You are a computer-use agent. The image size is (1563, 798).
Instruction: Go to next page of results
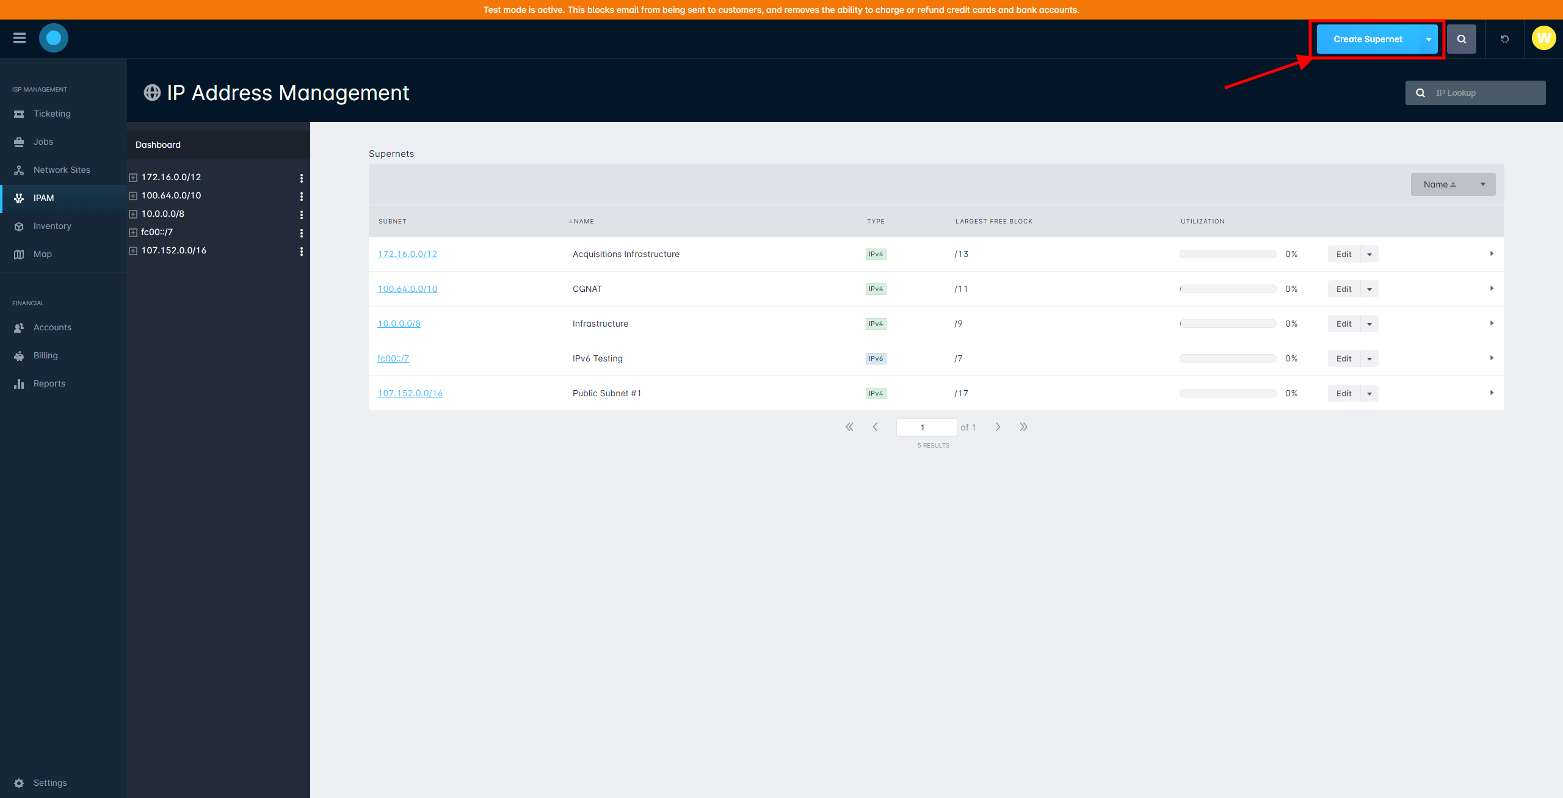pyautogui.click(x=998, y=427)
